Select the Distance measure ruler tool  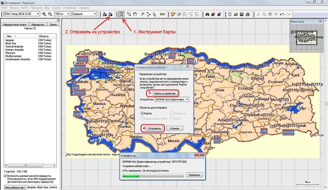point(162,14)
